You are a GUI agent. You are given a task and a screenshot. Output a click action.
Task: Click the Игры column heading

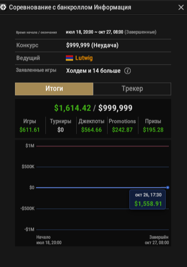(30, 121)
